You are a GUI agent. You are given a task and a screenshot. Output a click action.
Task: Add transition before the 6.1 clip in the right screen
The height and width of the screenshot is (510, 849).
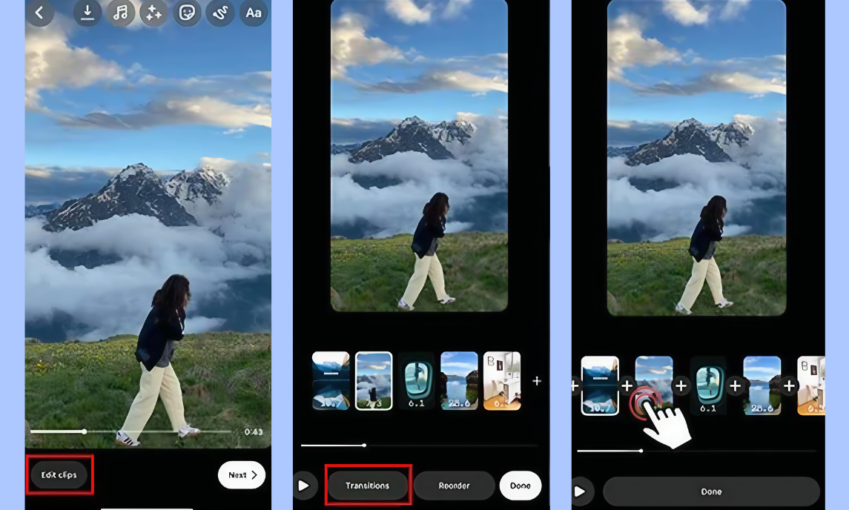(x=681, y=386)
